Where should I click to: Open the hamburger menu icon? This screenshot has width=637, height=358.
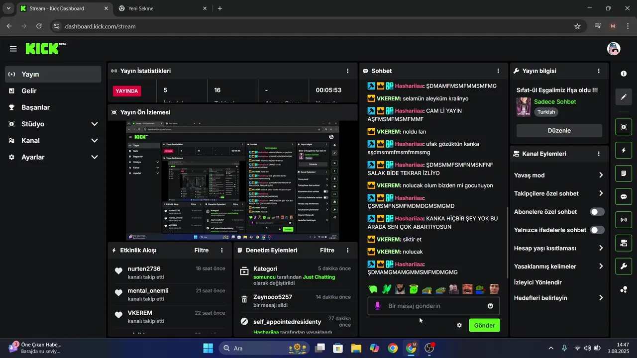[x=13, y=49]
